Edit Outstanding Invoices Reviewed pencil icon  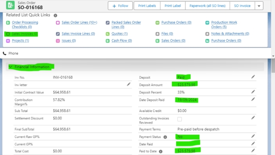[253, 118]
